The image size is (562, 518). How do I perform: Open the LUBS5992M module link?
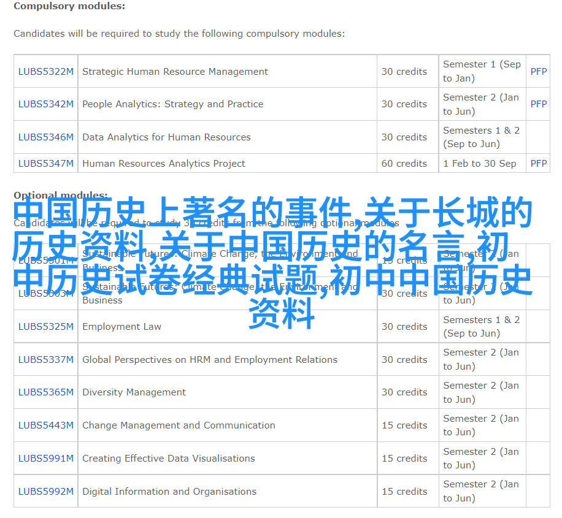[45, 492]
